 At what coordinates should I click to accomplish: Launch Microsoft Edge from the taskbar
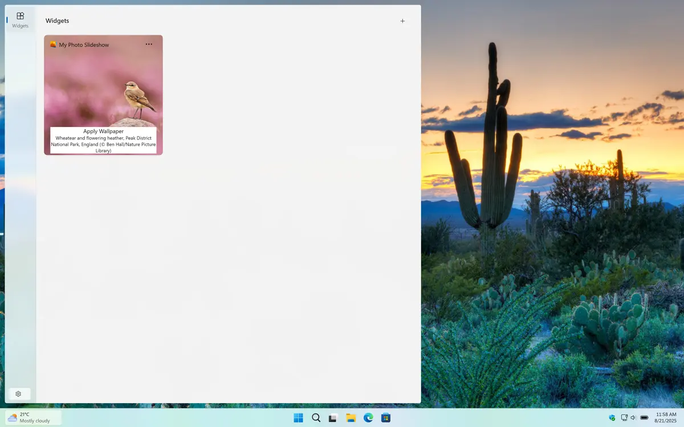369,418
